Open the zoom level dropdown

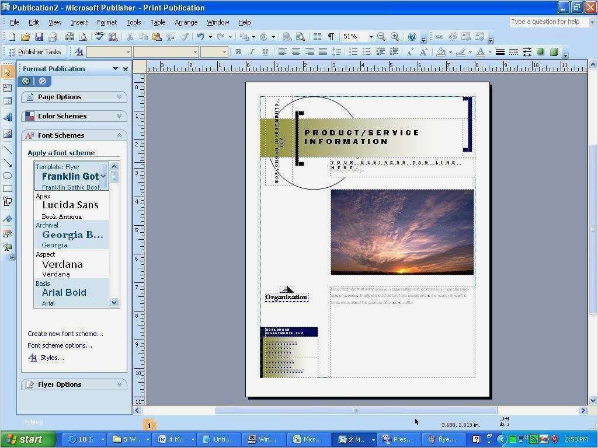coord(371,36)
